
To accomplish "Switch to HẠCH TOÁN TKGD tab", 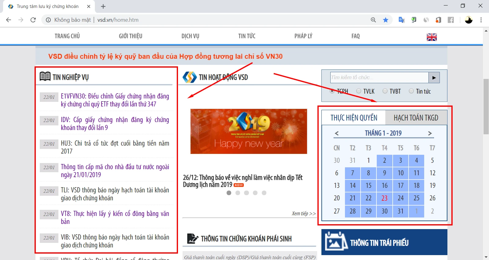I will click(x=416, y=118).
